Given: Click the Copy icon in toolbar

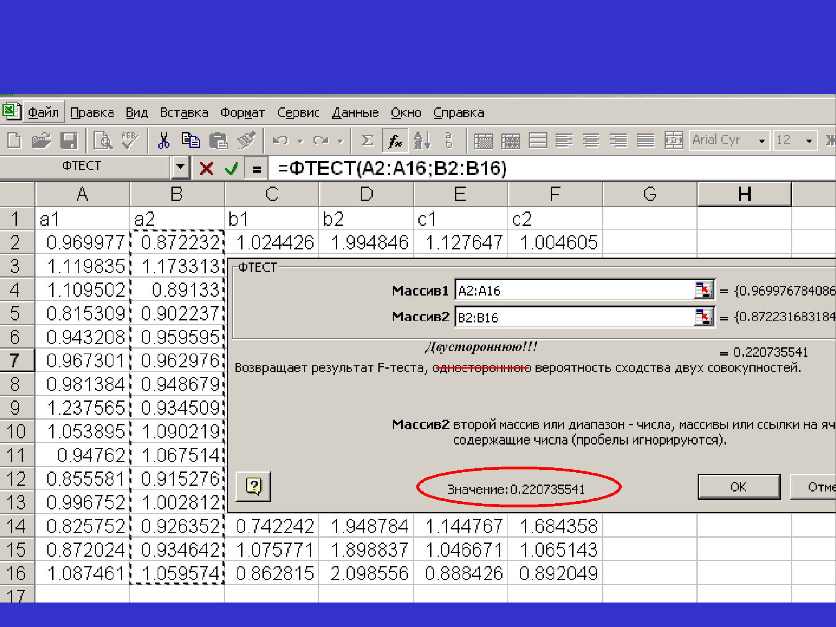Looking at the screenshot, I should pyautogui.click(x=191, y=141).
